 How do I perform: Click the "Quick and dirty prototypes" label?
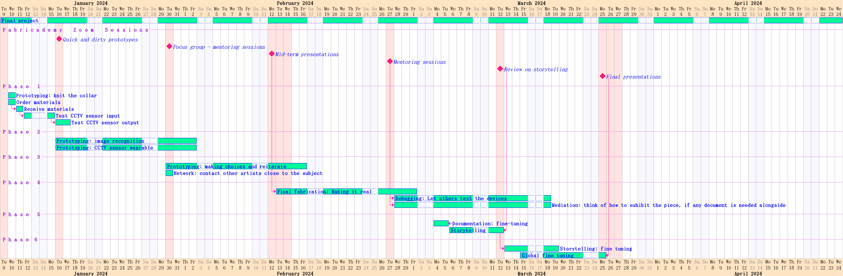point(100,40)
